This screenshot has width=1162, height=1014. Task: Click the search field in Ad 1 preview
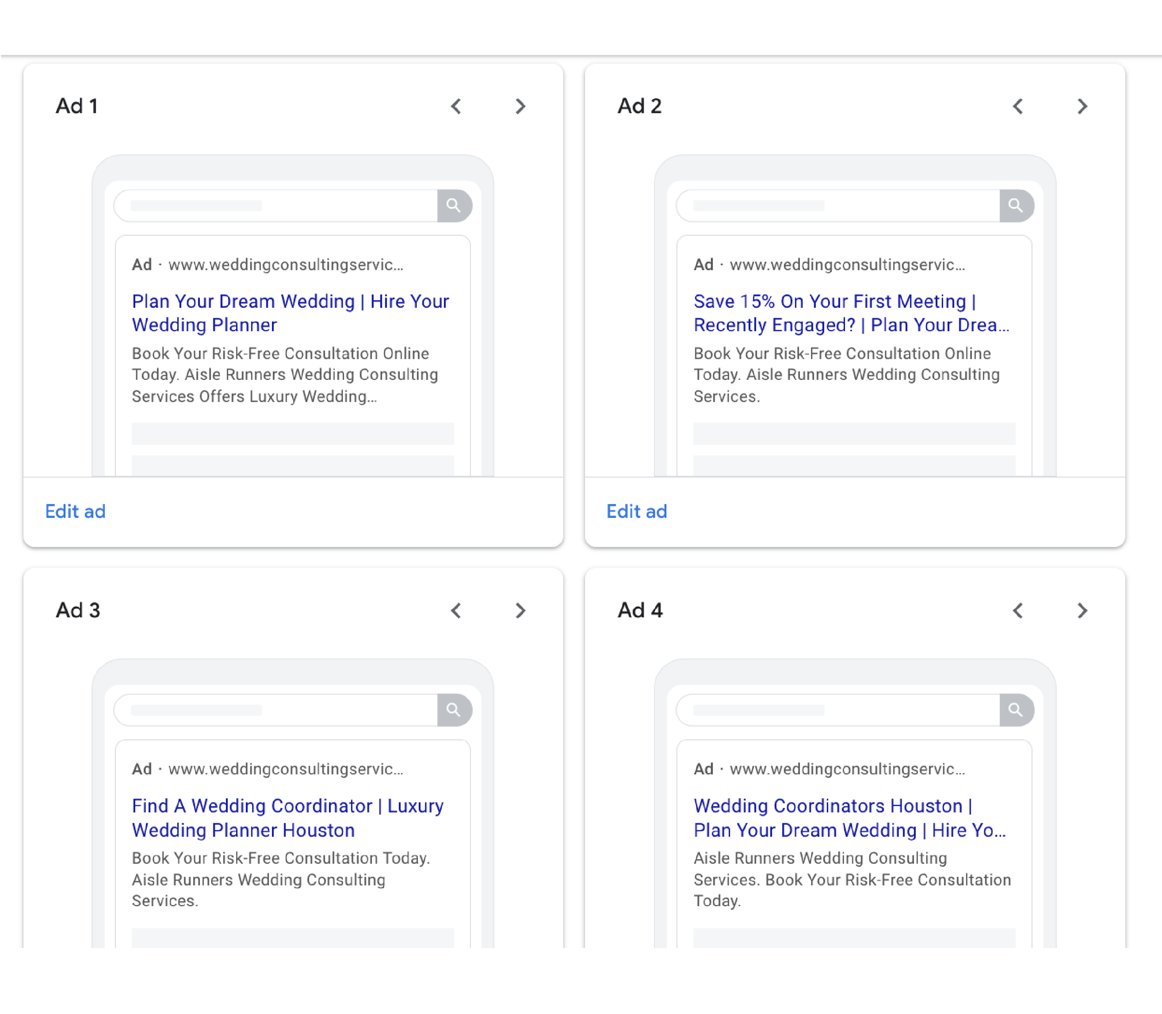276,205
